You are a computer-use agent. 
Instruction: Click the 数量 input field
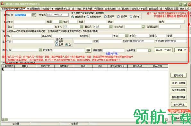coord(161,36)
